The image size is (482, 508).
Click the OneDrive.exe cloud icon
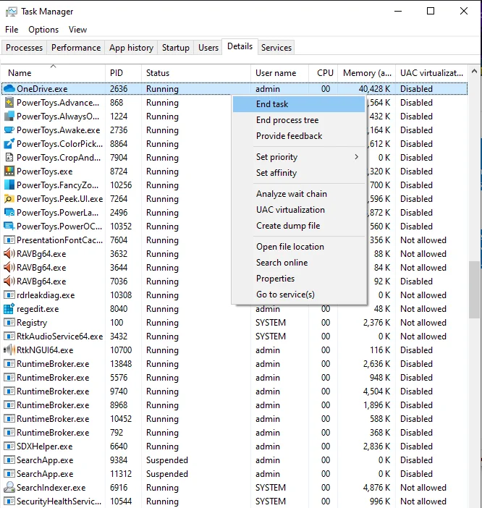pyautogui.click(x=9, y=89)
